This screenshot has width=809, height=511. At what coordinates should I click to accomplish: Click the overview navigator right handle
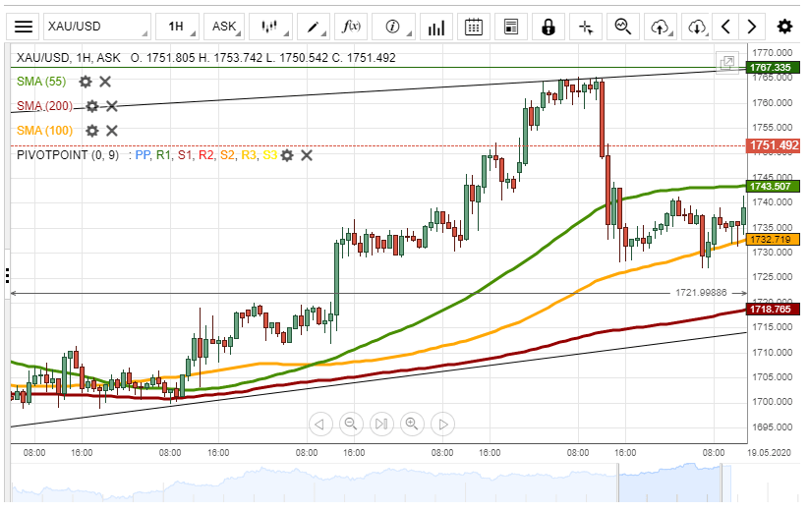pyautogui.click(x=722, y=483)
